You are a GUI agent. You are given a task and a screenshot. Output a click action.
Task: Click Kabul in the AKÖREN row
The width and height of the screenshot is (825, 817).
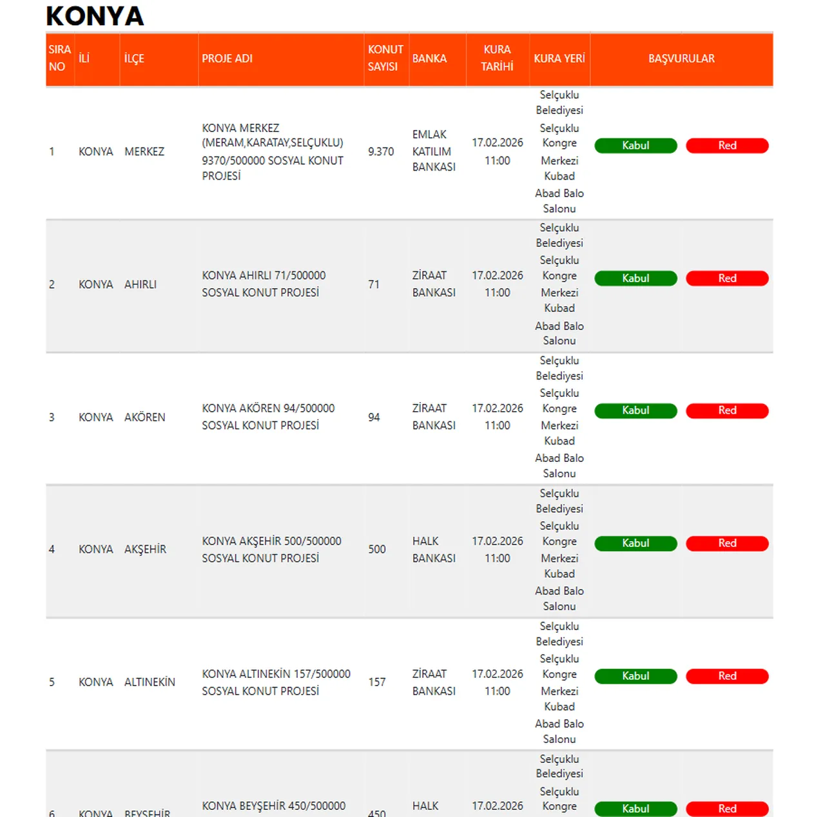635,410
